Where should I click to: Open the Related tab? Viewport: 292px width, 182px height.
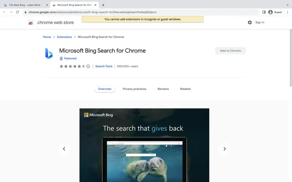[185, 89]
